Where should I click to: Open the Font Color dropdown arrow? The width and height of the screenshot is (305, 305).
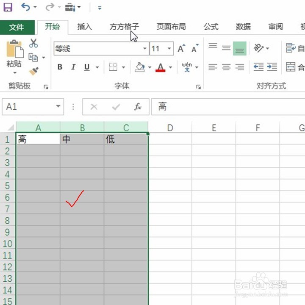click(171, 67)
